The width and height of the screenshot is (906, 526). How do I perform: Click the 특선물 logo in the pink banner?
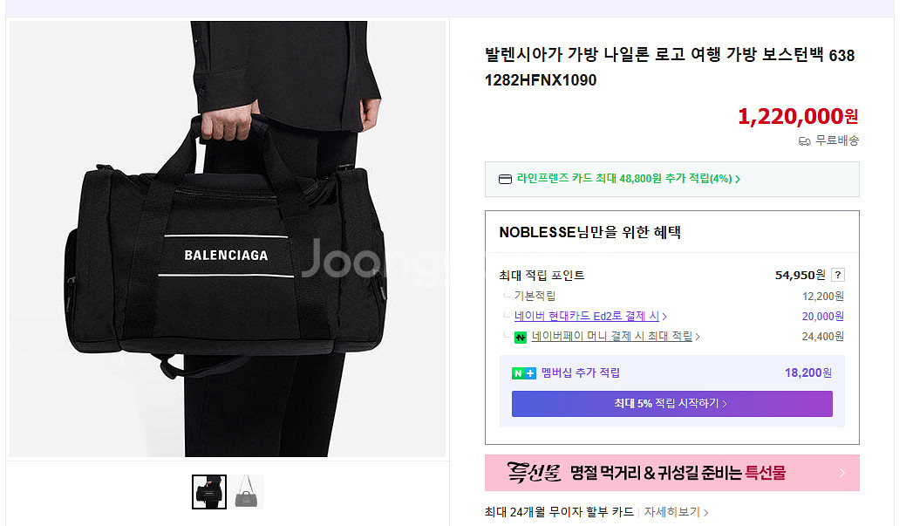534,472
